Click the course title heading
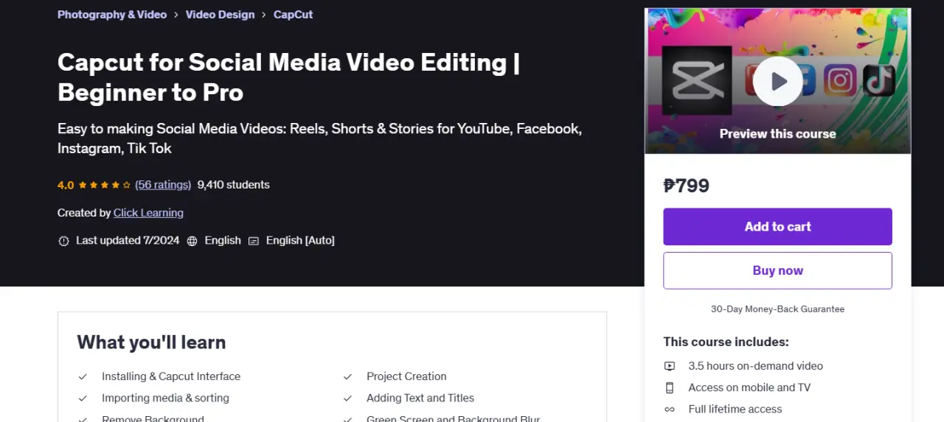Screen dimensions: 944x422 [289, 77]
